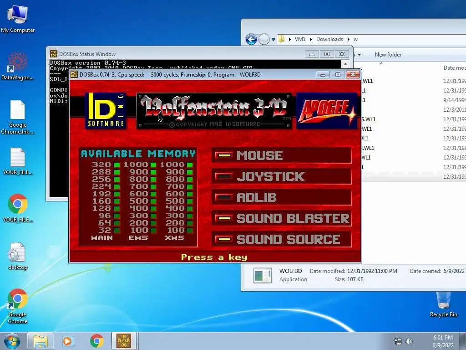Viewport: 466px width, 350px height.
Task: Click the volume speaker tray icon
Action: tap(409, 341)
